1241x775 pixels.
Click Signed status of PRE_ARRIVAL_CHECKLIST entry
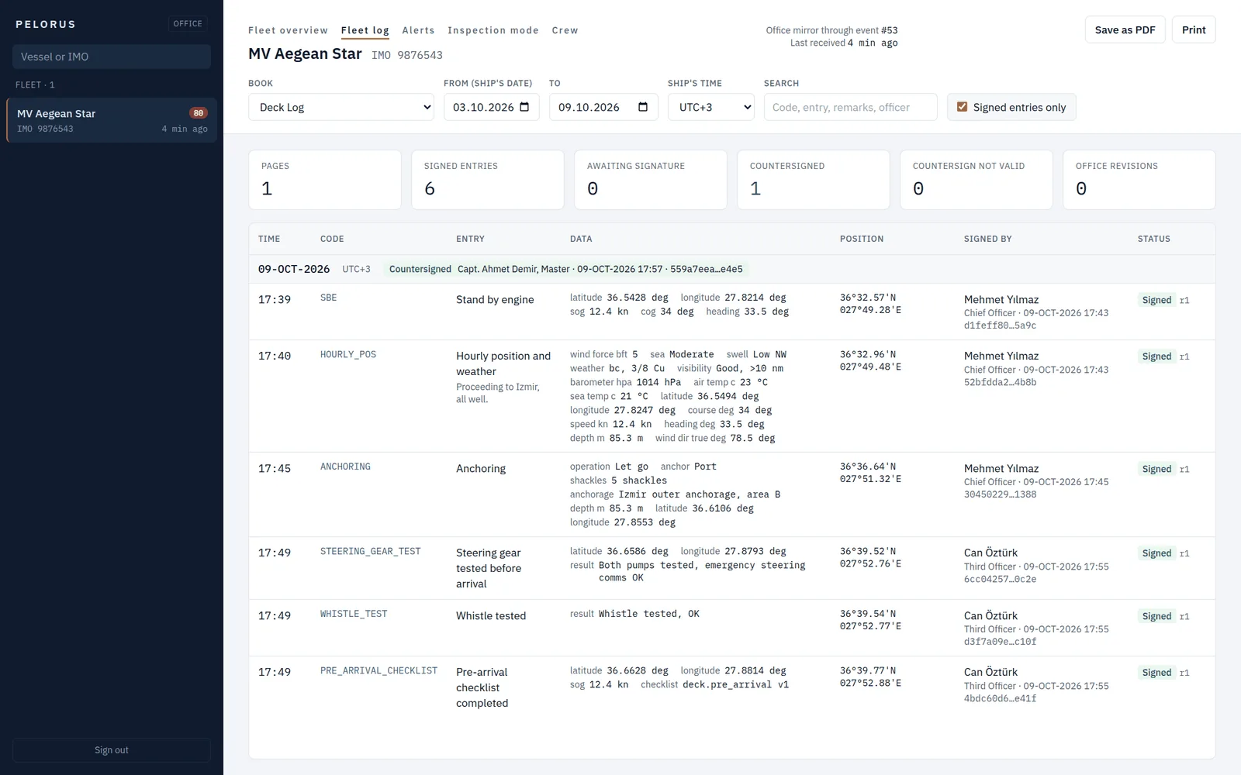1156,673
